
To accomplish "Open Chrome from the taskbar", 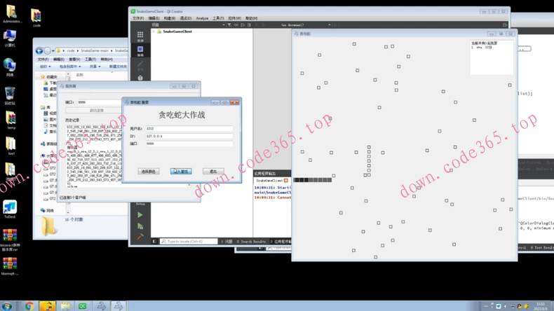I will click(x=29, y=306).
